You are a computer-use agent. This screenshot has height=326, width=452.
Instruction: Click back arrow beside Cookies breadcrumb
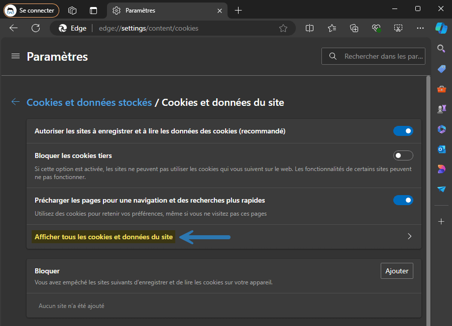pos(16,102)
